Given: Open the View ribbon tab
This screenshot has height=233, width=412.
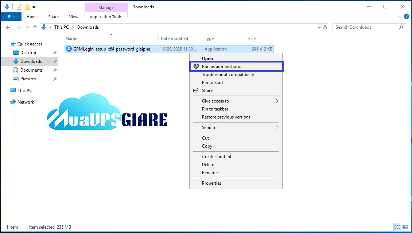Looking at the screenshot, I should (x=74, y=17).
